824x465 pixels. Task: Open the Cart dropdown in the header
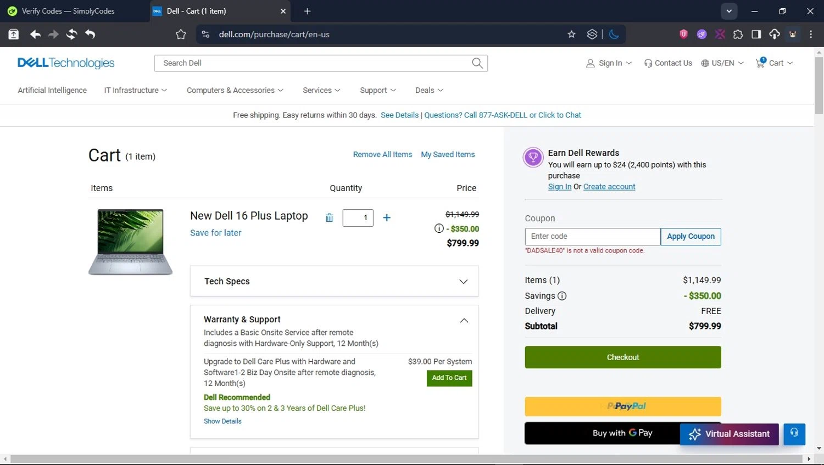point(775,63)
